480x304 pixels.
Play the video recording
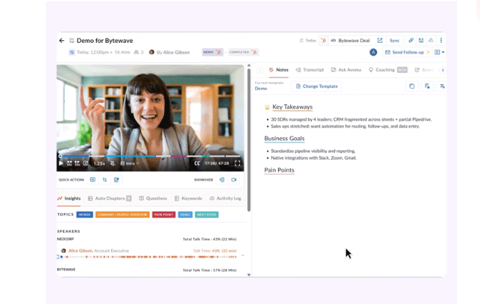tap(61, 163)
